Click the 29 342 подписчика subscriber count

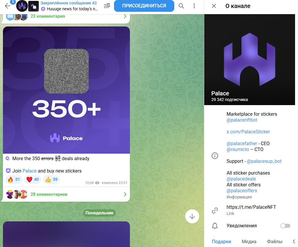[x=230, y=100]
